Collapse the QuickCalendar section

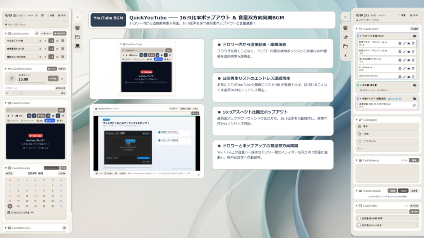pos(6,168)
